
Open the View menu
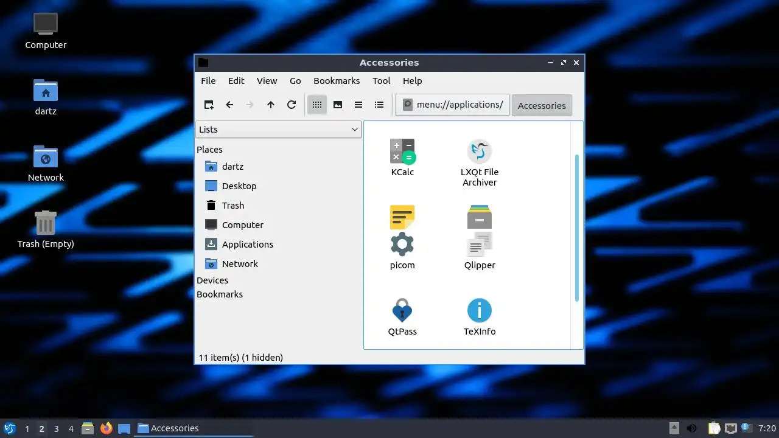[x=267, y=81]
